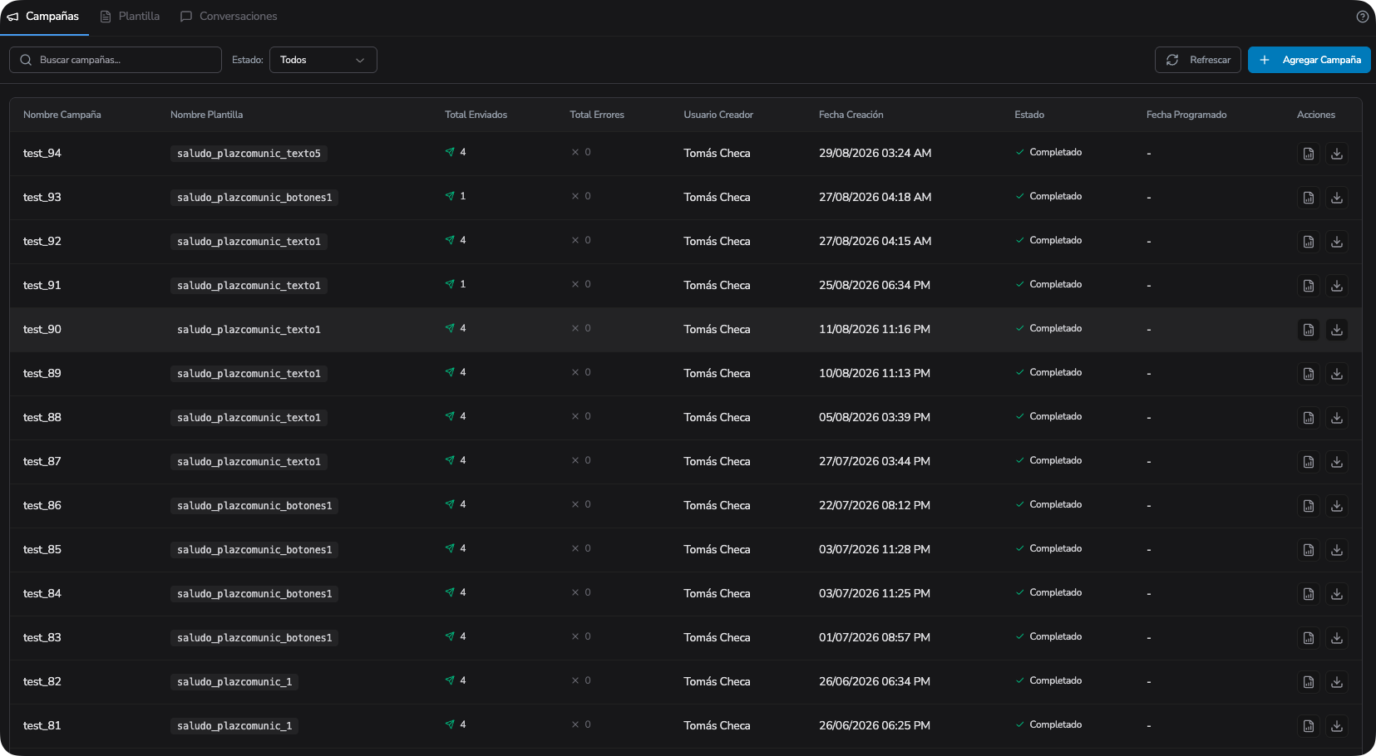
Task: Click the Estado column header
Action: click(x=1029, y=115)
